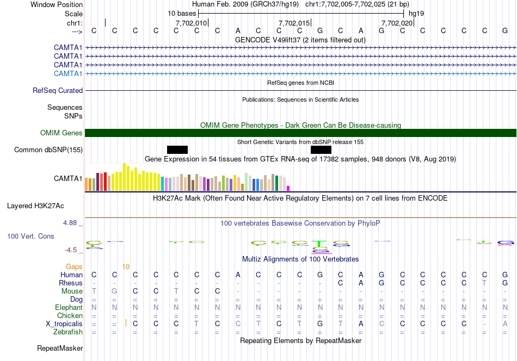Click the Rhesus species row label

(x=71, y=283)
